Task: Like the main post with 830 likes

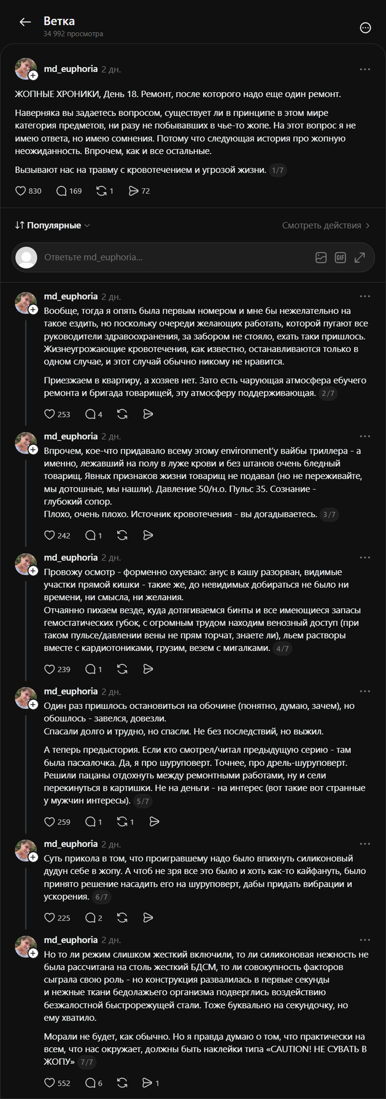Action: 28,191
